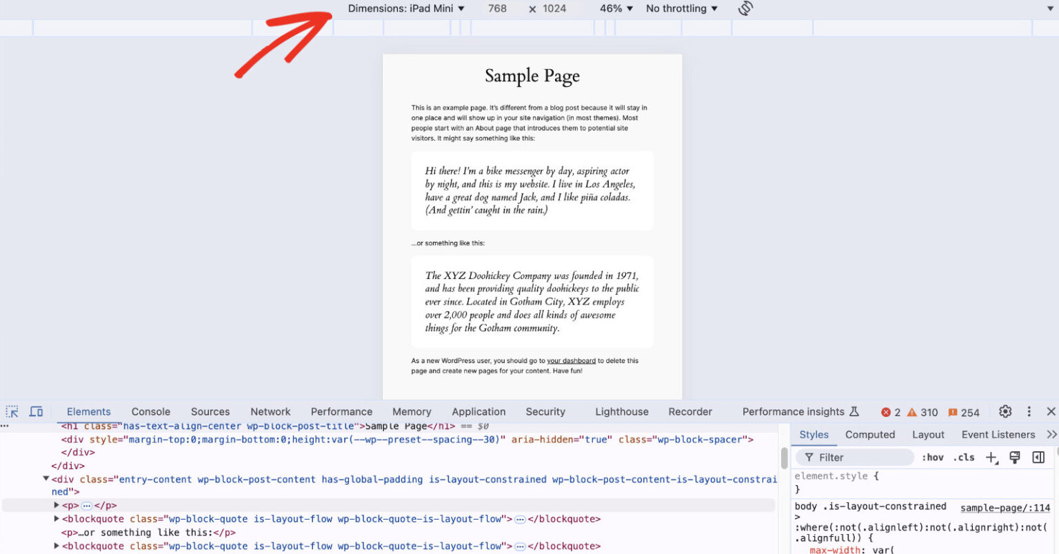The width and height of the screenshot is (1059, 554).
Task: Collapse the entry-content div in Elements tree
Action: 46,479
